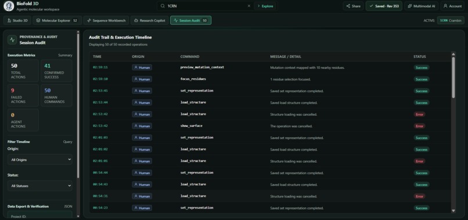Click the Human badge in the 02:59:10 row
This screenshot has width=468, height=220.
tap(142, 79)
